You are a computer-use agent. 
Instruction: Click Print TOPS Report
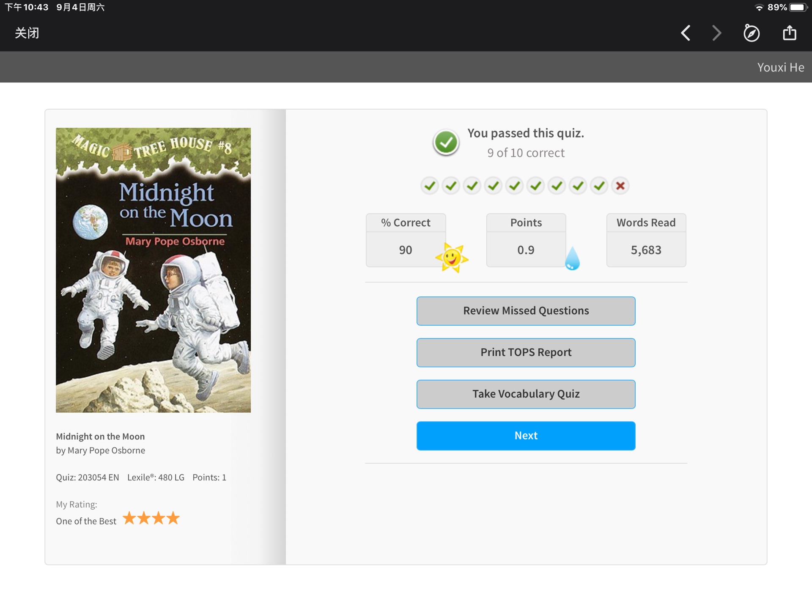click(526, 352)
